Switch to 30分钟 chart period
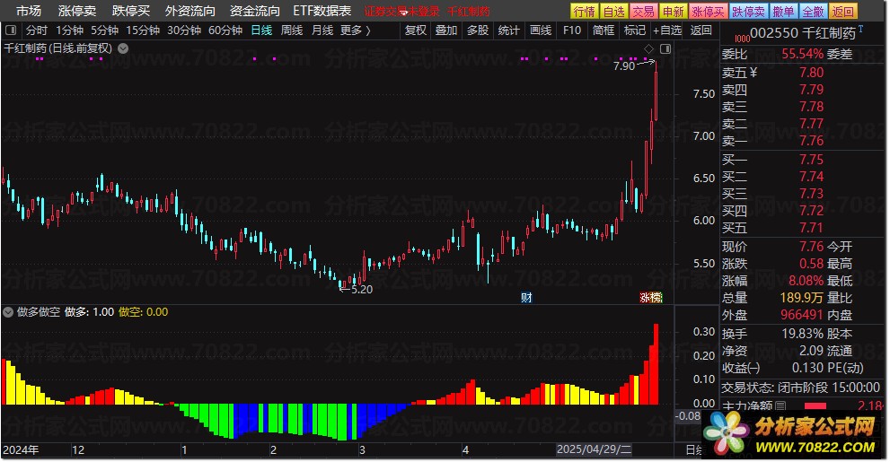890x462 pixels. (184, 30)
